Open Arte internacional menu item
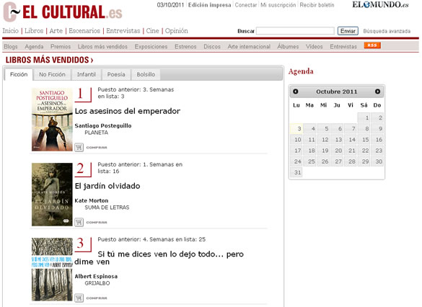 click(x=249, y=47)
